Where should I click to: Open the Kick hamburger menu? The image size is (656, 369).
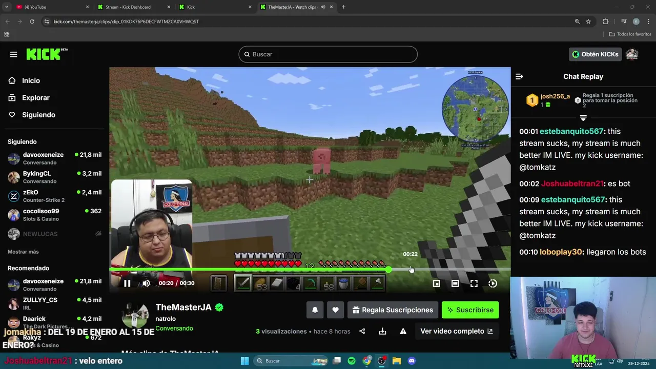click(13, 54)
